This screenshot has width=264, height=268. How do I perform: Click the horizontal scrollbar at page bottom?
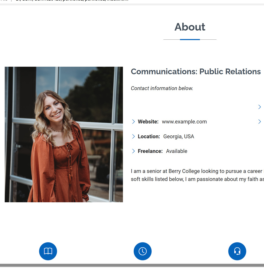132,265
